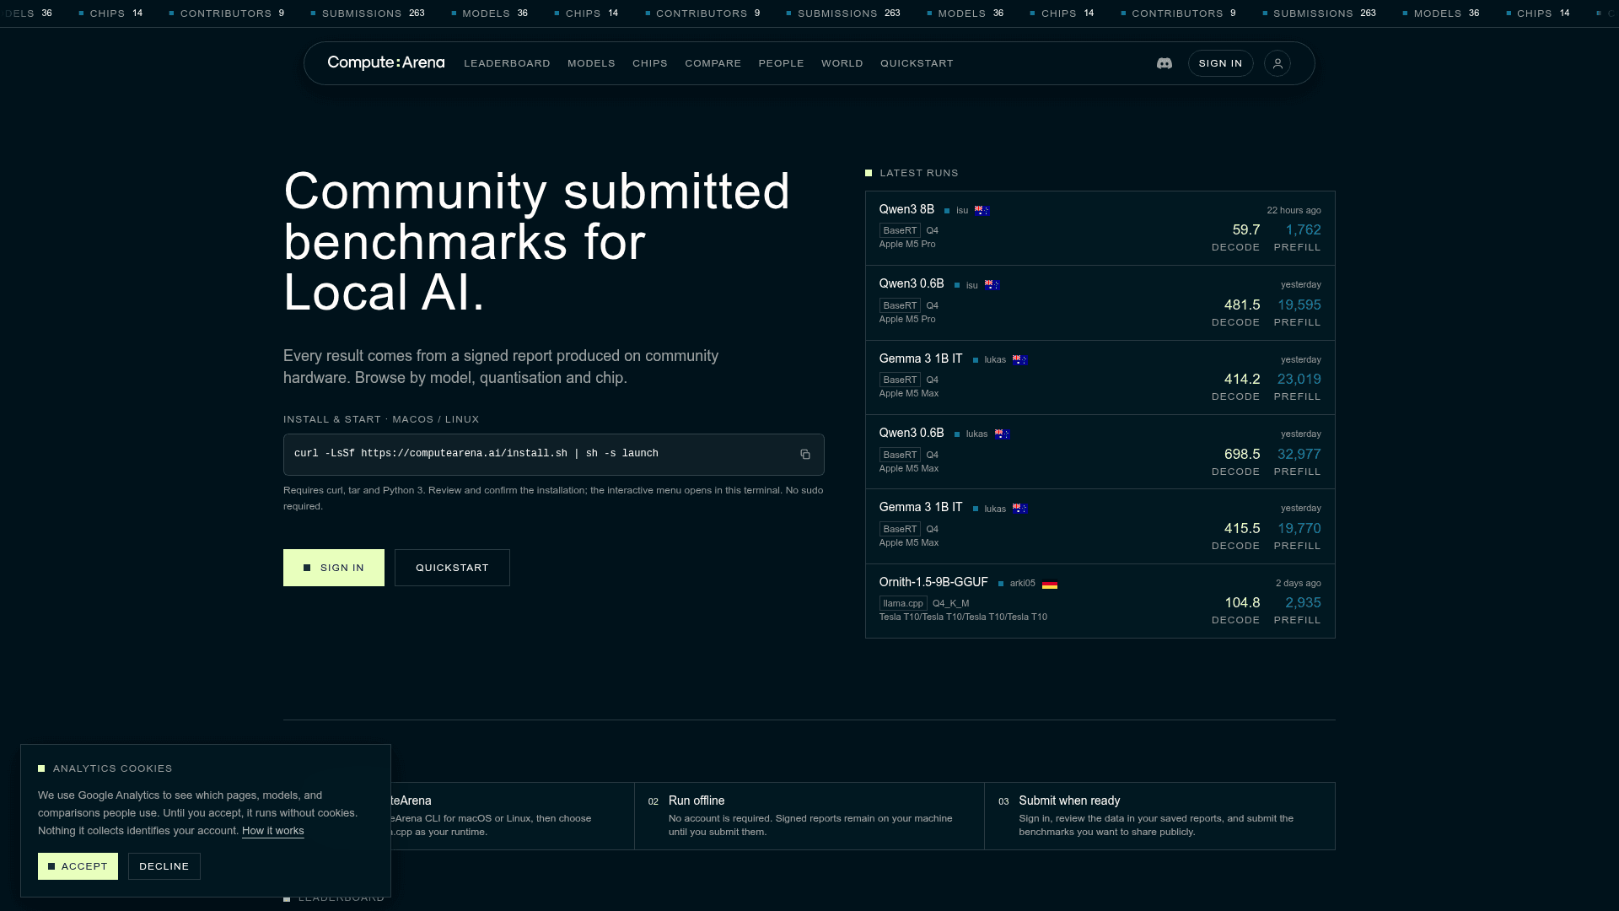Accept analytics cookies

click(x=78, y=866)
